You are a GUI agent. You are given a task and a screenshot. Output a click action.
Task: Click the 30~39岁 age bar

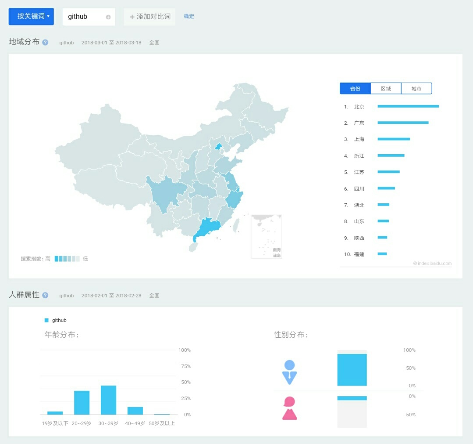click(108, 400)
